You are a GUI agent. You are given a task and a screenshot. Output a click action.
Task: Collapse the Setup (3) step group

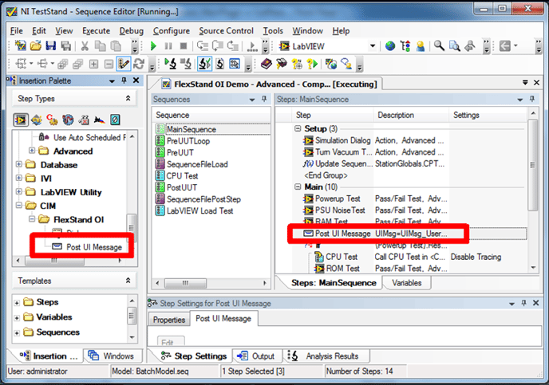[x=298, y=128]
